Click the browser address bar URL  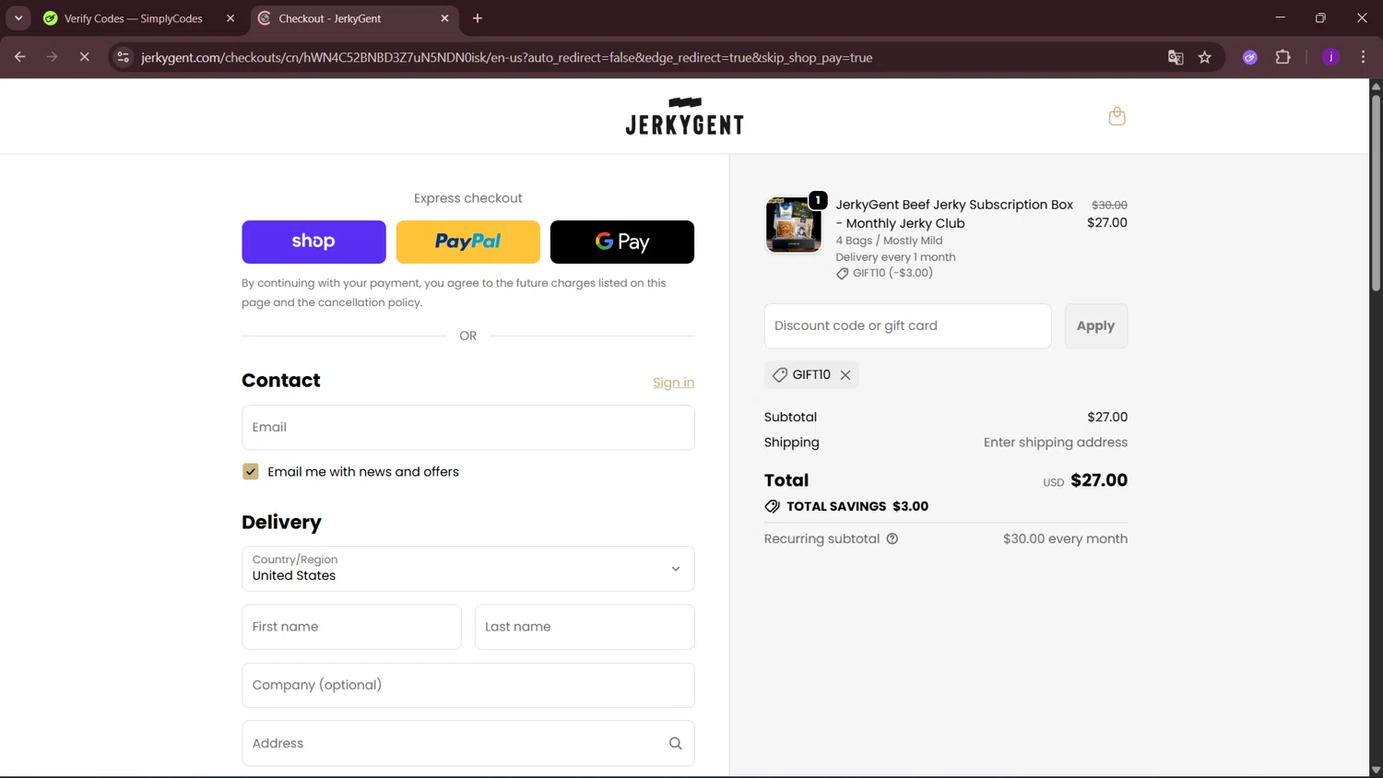coord(507,57)
